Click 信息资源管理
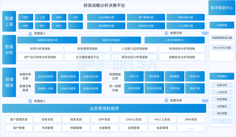Viewport: 236px width, 137px height. pos(46,76)
